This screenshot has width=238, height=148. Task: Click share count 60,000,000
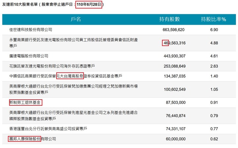click(176, 139)
